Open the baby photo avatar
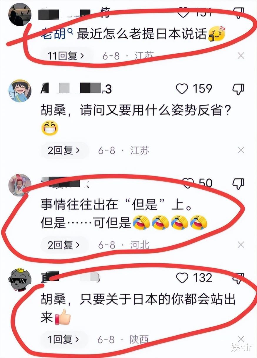Viewport: 257px width, 358px height. [20, 185]
